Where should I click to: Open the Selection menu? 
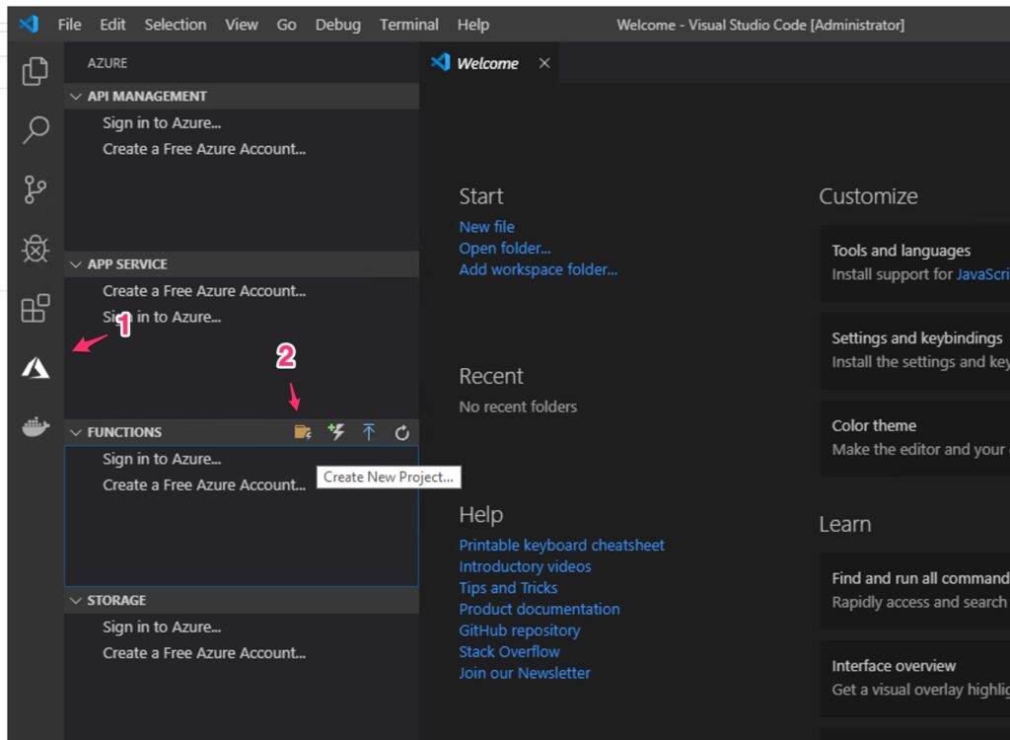click(x=177, y=25)
